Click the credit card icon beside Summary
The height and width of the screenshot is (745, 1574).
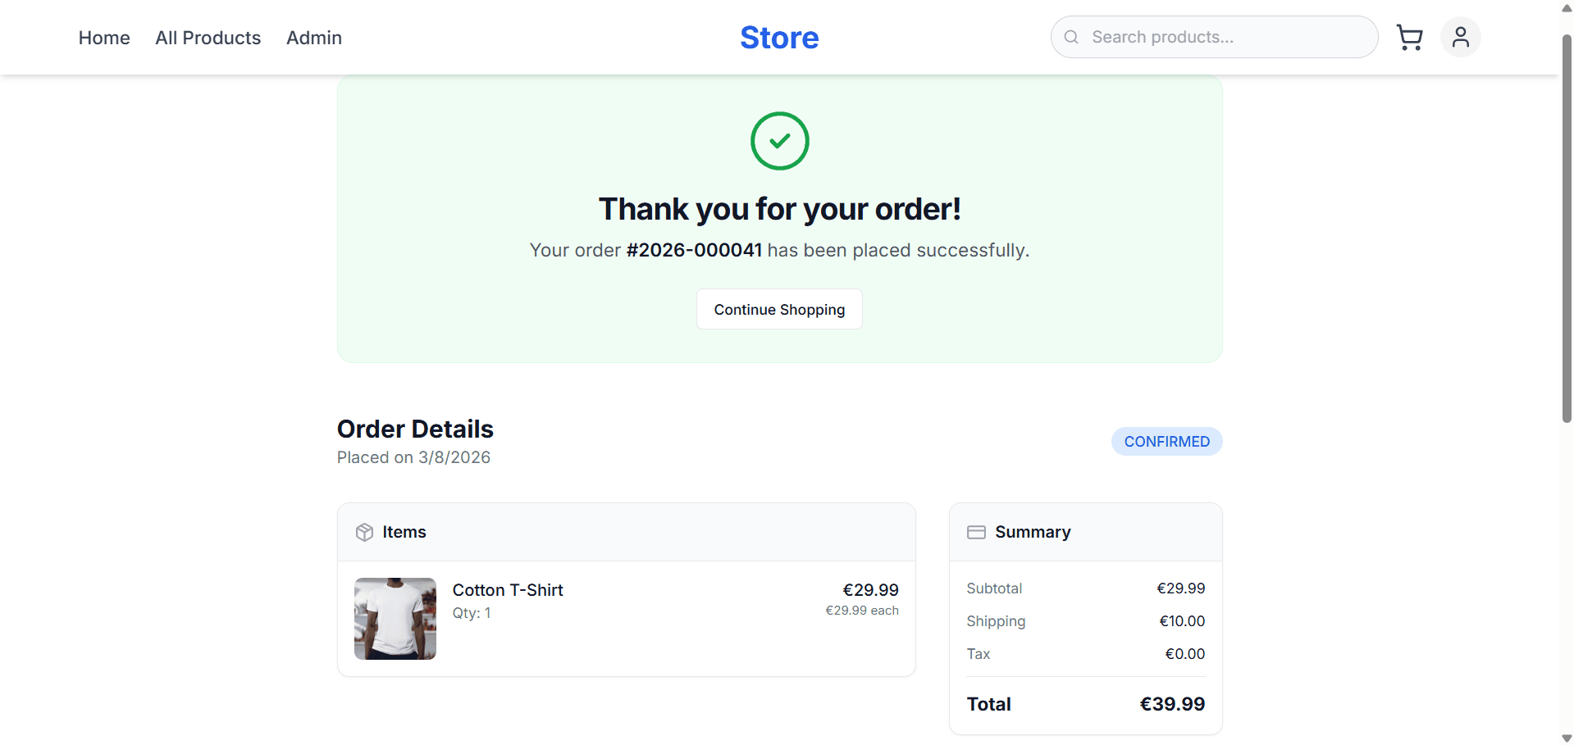point(976,532)
